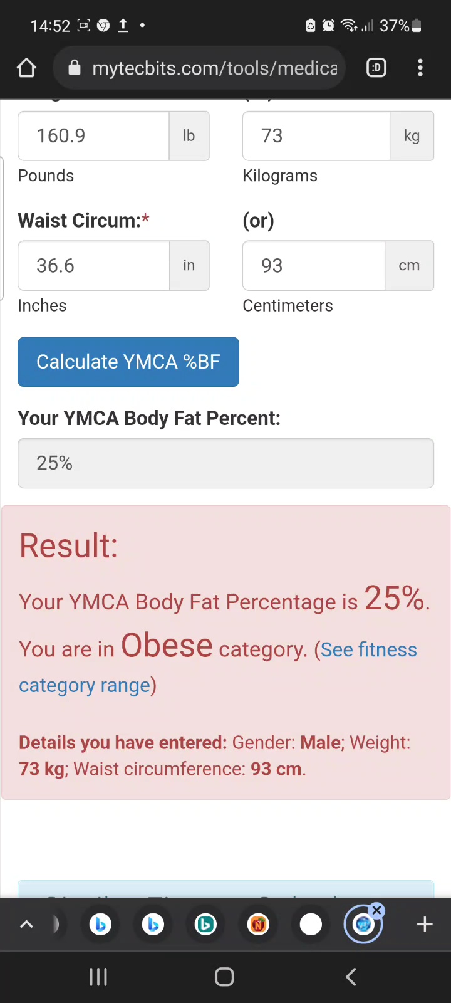Tap the site security lock icon
The image size is (451, 1003).
75,68
